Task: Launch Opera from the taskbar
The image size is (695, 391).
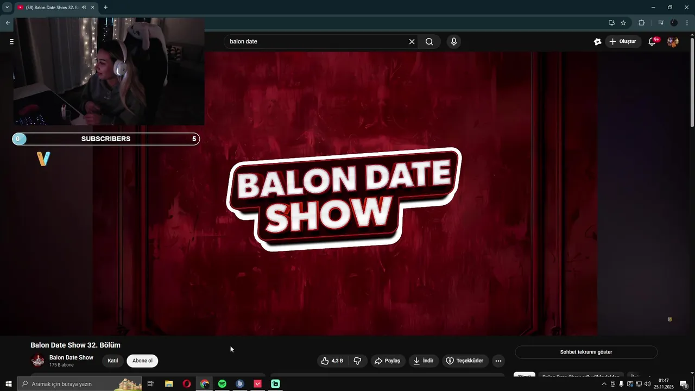Action: pos(187,384)
